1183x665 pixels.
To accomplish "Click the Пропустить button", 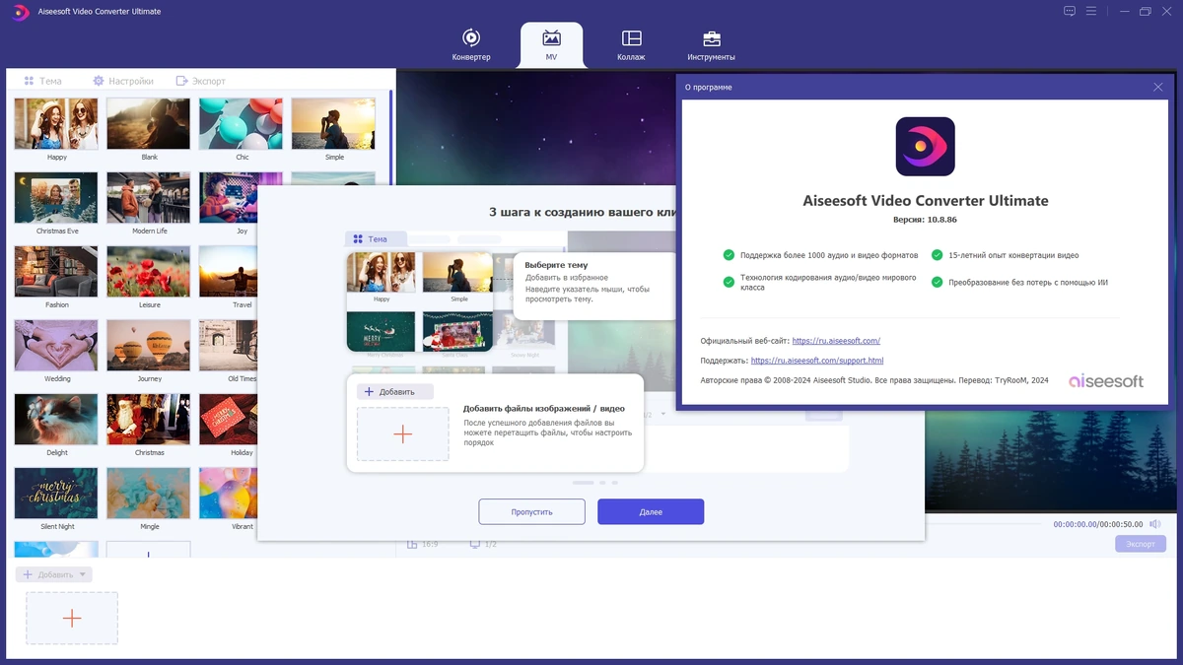I will 532,511.
